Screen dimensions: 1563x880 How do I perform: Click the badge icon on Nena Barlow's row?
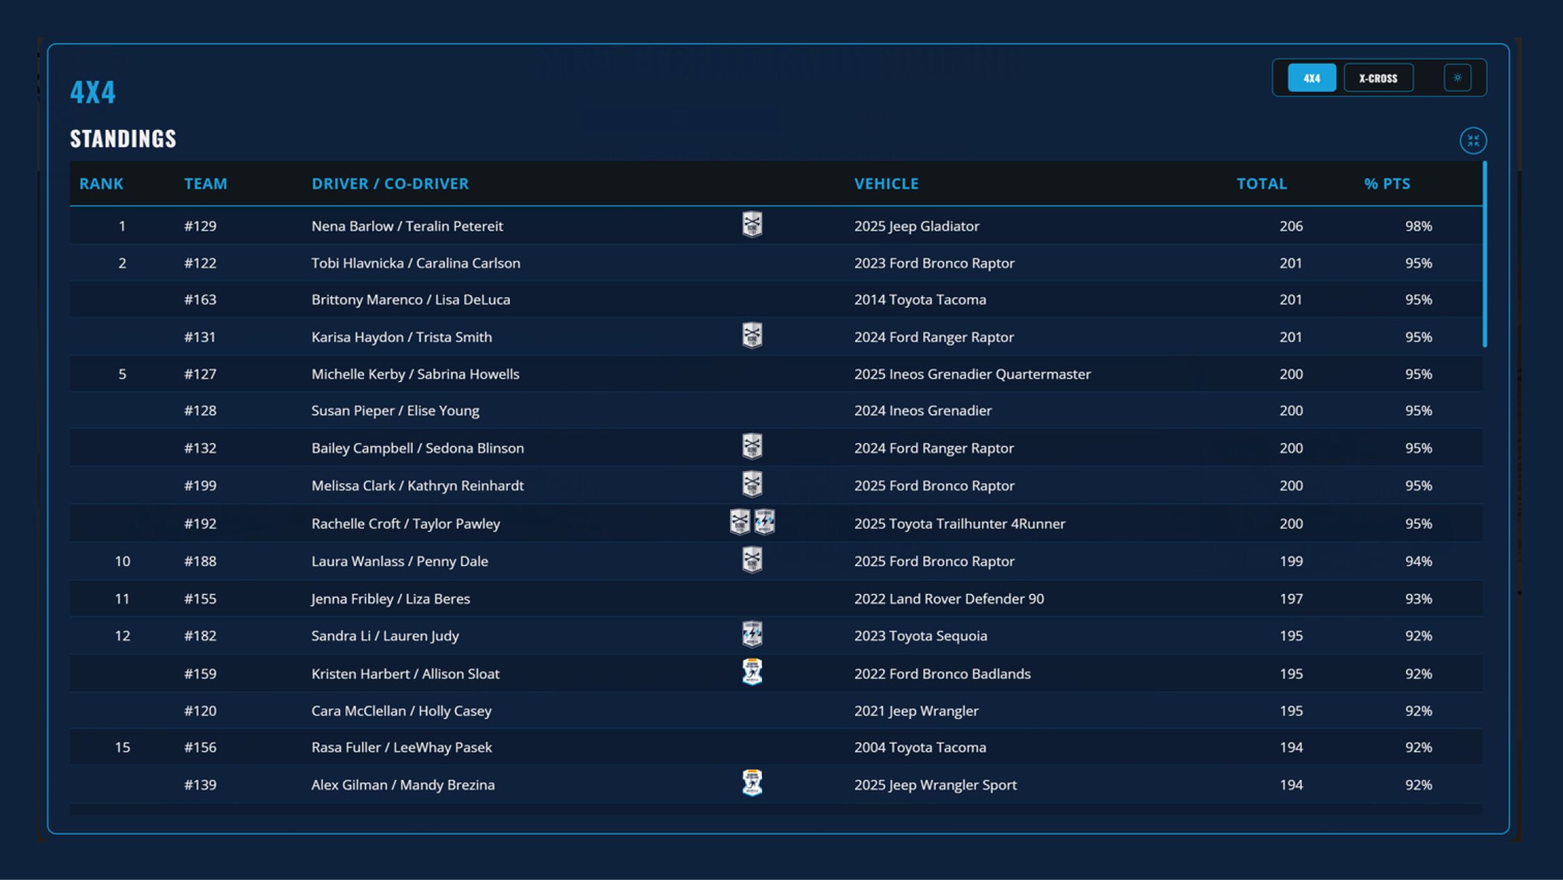(752, 225)
